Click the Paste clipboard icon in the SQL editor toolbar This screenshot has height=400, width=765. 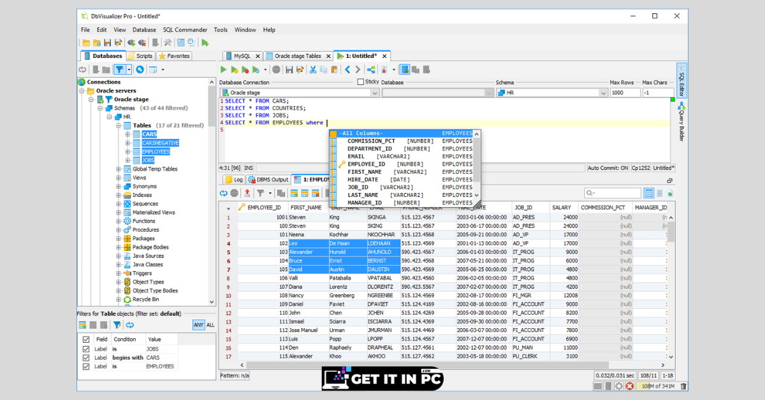click(x=333, y=69)
